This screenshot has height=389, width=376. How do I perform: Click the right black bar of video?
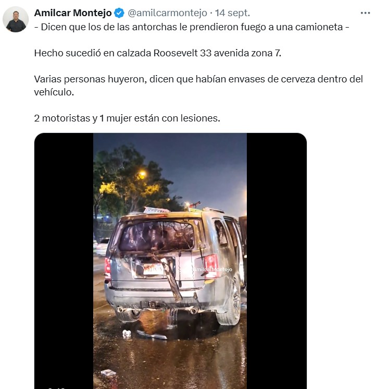(277, 261)
